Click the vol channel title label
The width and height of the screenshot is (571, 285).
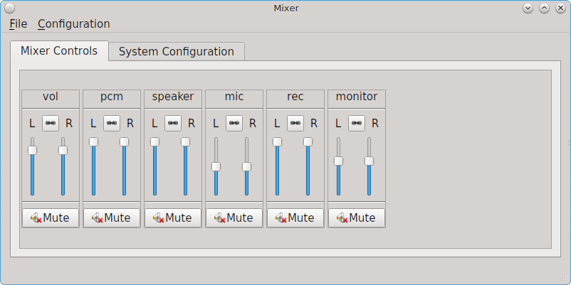tap(51, 97)
